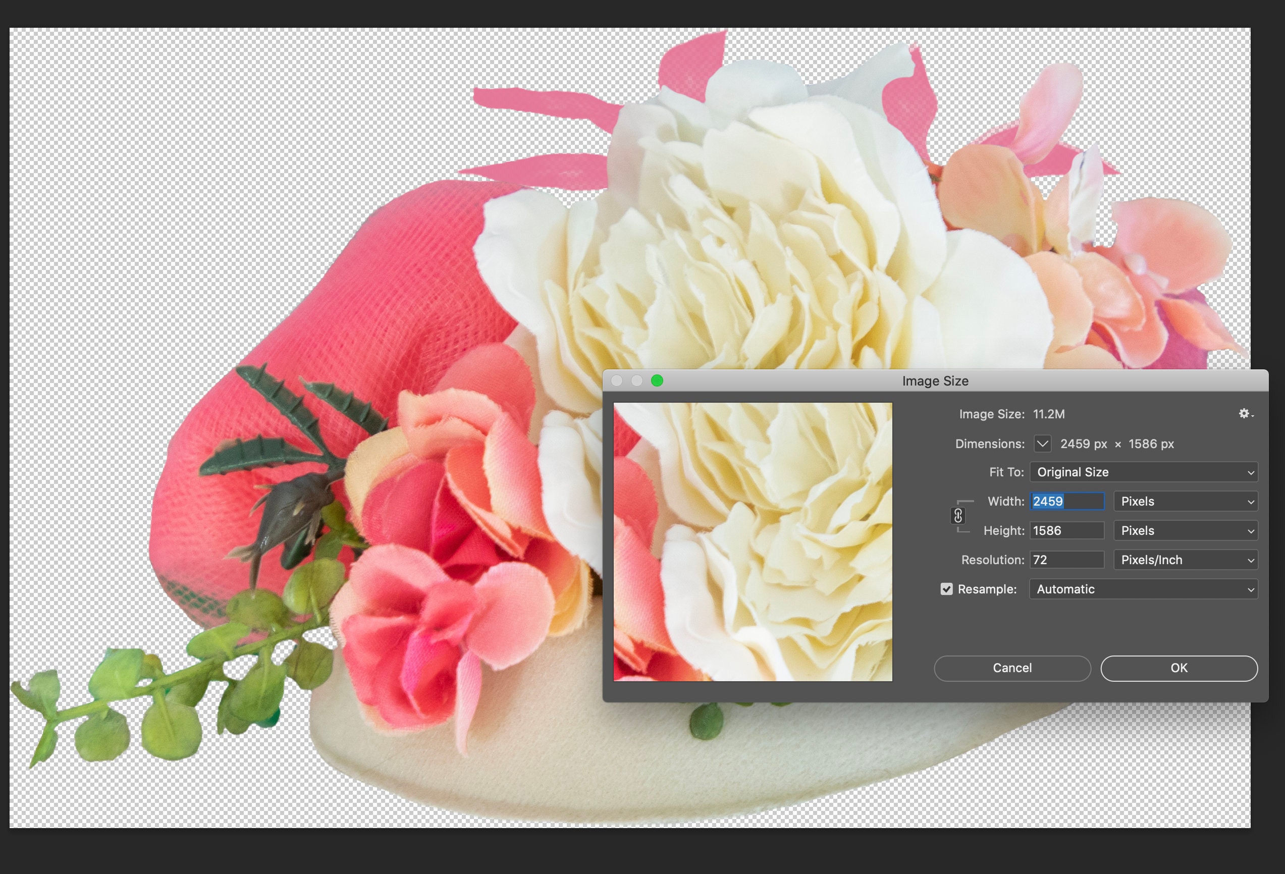1285x874 pixels.
Task: Click the Image Size title bar text
Action: click(x=935, y=381)
